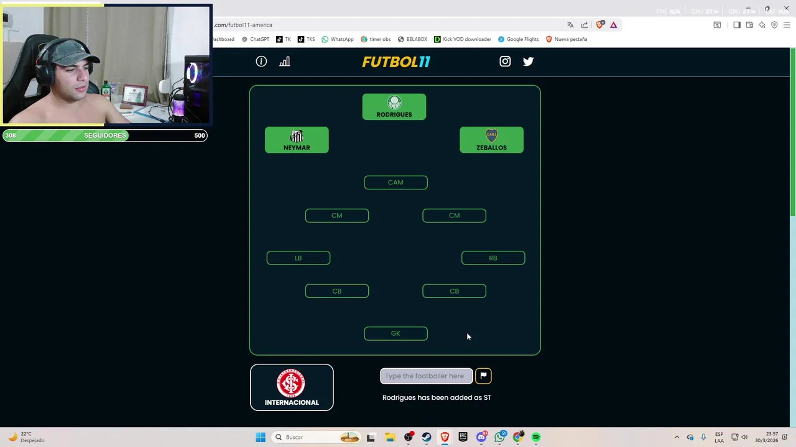Screen dimensions: 796x447
Task: Open the Leo AI sparkle icon
Action: (762, 25)
